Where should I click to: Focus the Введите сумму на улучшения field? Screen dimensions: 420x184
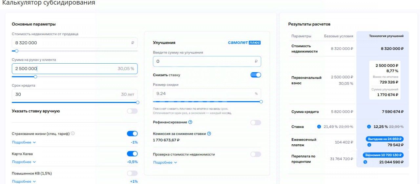pos(203,61)
